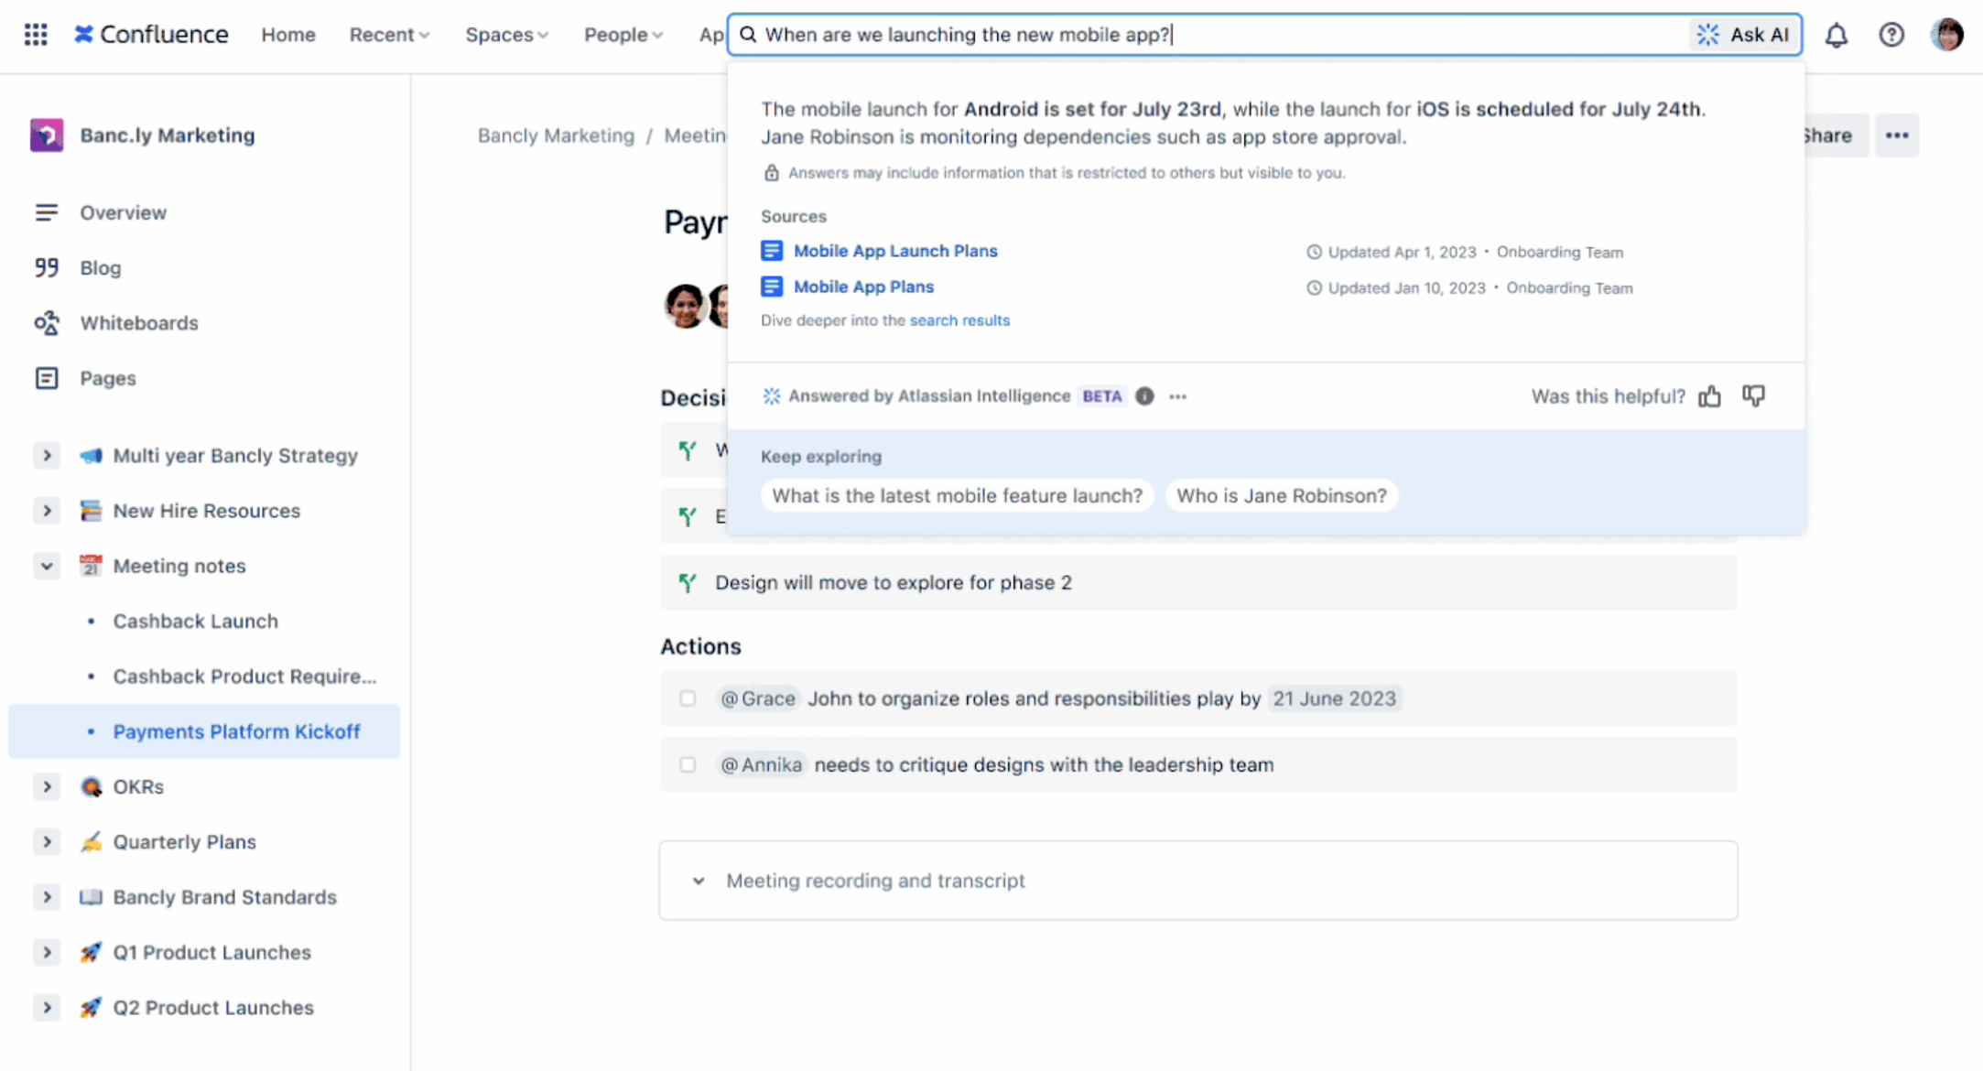The height and width of the screenshot is (1071, 1983).
Task: Open the Recent dropdown menu
Action: click(389, 35)
